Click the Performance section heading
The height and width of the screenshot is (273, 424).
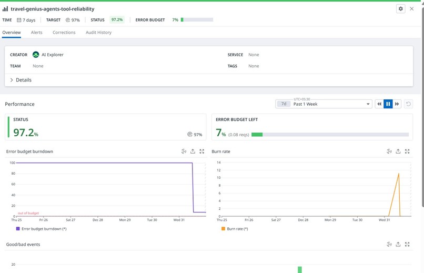point(20,104)
